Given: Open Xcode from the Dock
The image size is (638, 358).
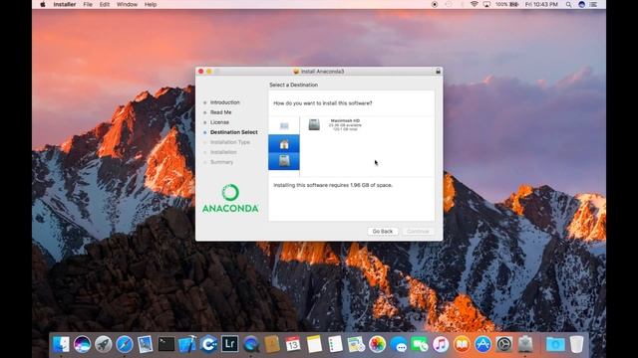Looking at the screenshot, I should click(187, 345).
